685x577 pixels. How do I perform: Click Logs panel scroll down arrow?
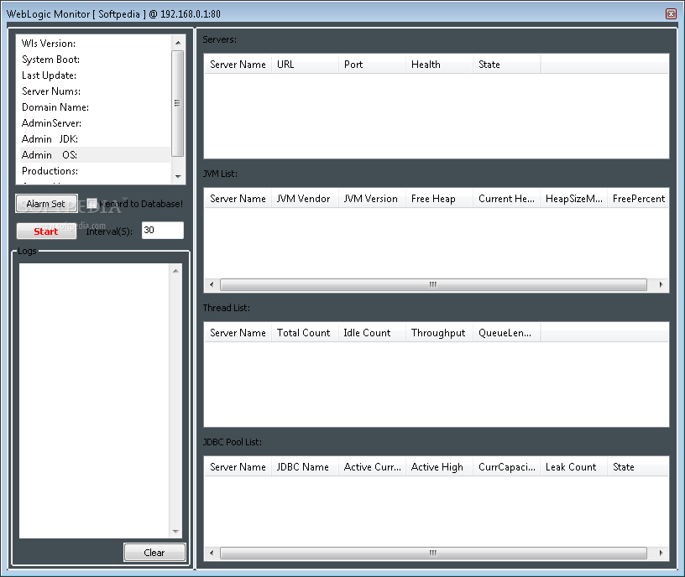coord(175,531)
